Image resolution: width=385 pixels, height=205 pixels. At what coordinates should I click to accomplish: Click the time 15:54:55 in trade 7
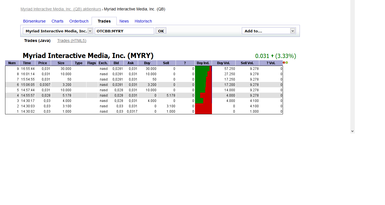coord(28,79)
